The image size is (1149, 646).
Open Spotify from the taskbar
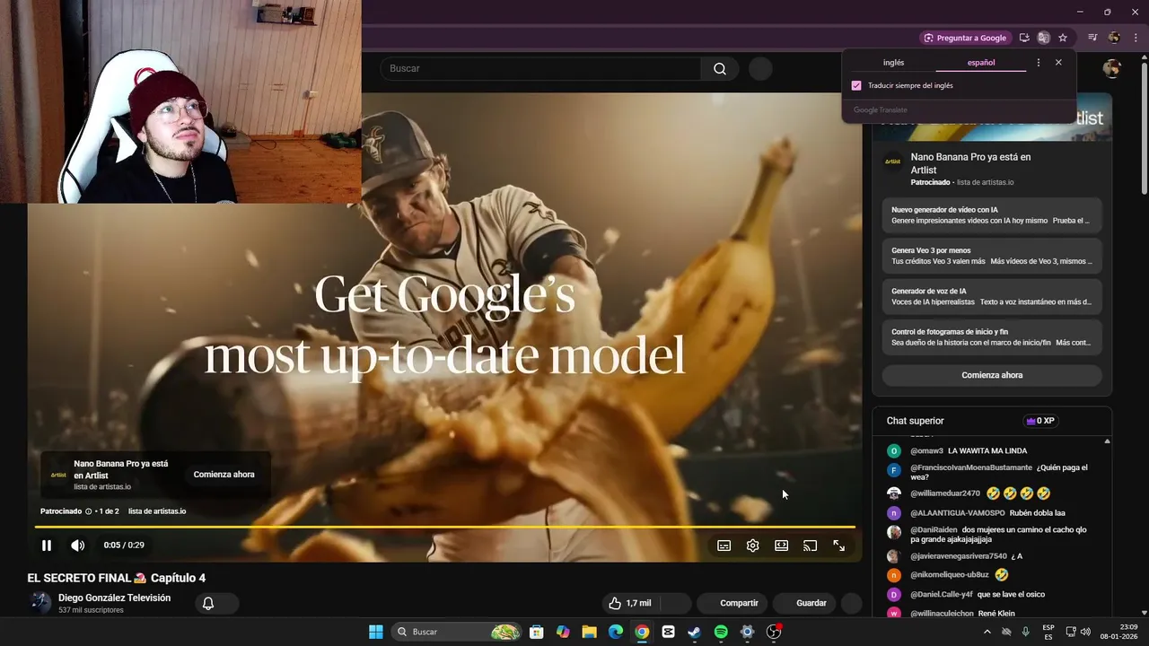tap(721, 632)
